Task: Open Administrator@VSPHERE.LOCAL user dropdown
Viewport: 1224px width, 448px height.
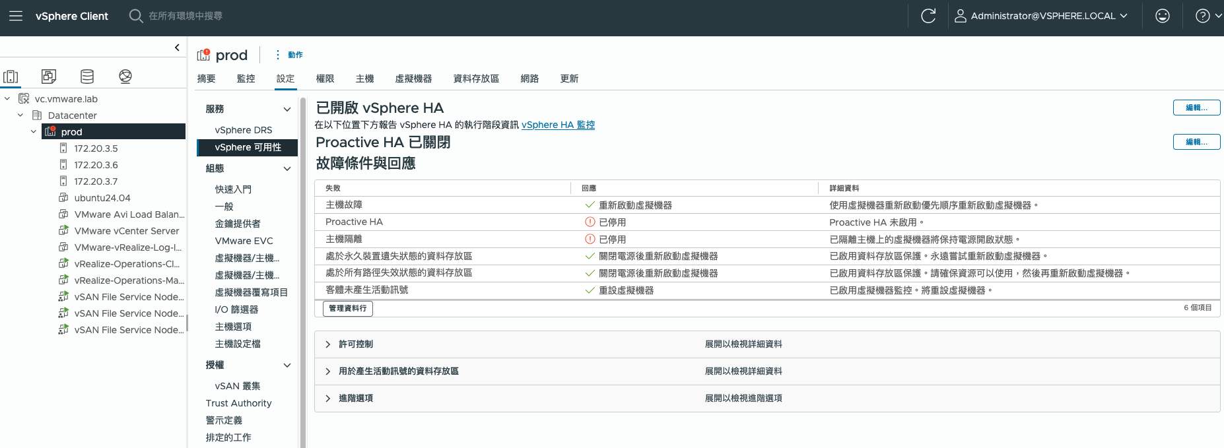Action: (1049, 16)
